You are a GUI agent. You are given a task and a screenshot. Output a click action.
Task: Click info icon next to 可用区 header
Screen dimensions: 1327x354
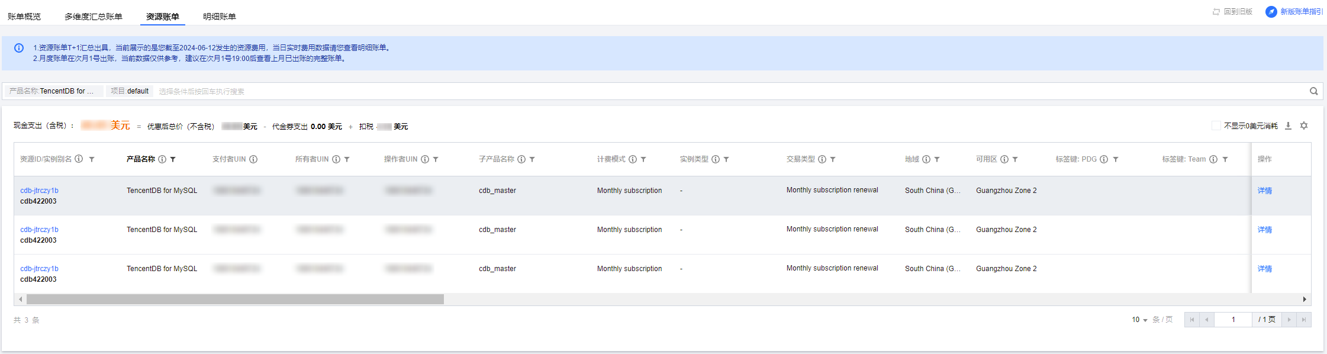(x=1004, y=159)
